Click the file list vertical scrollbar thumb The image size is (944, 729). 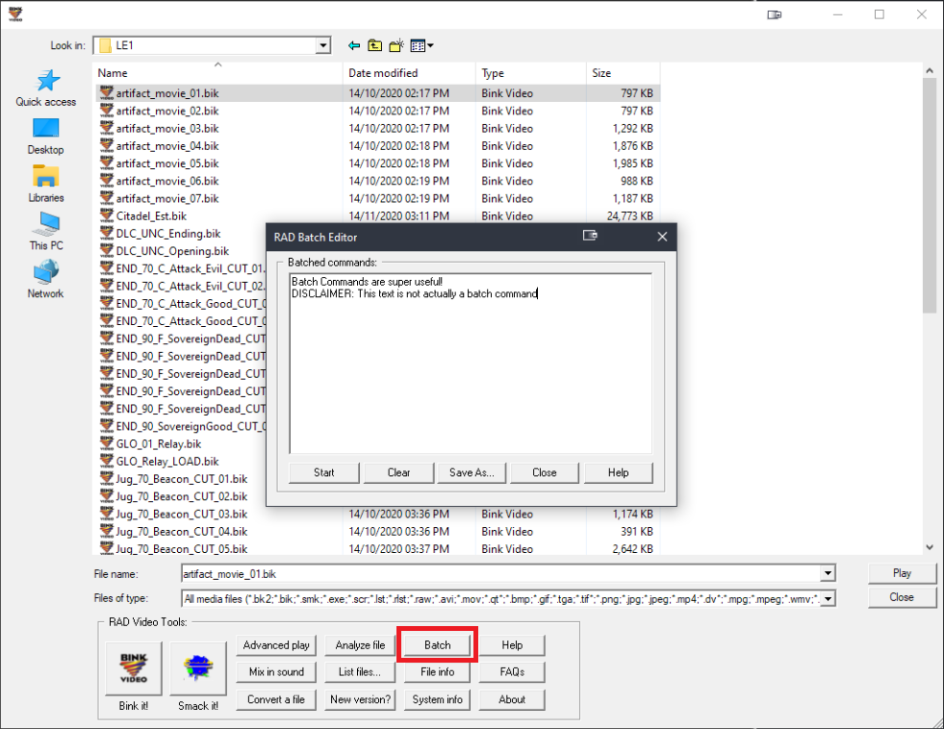930,195
